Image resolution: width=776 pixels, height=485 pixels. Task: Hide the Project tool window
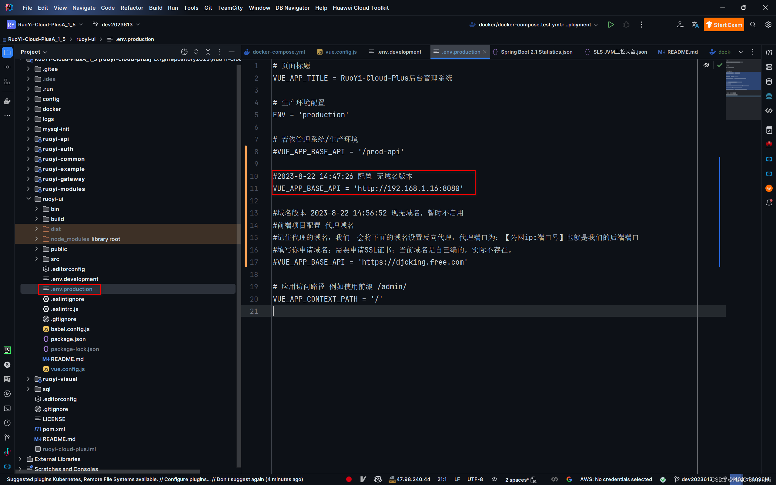[232, 52]
